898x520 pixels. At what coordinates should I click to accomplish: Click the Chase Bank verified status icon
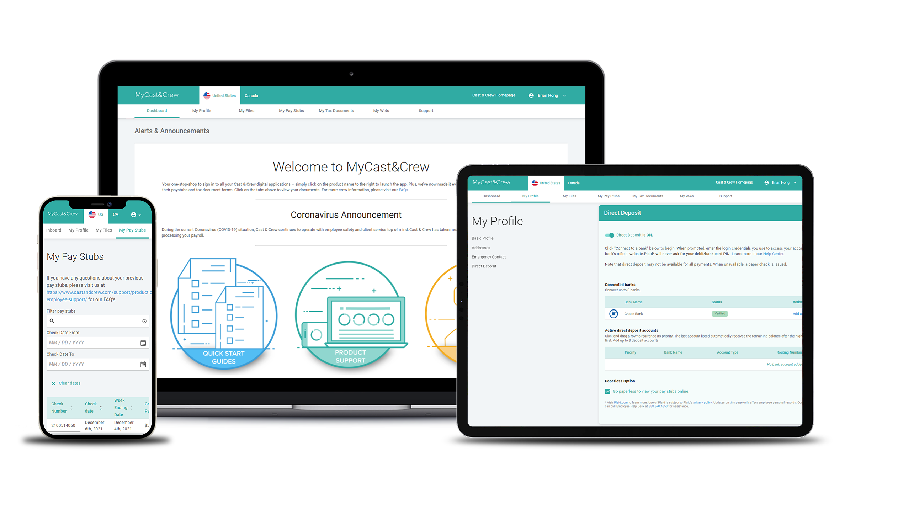pos(720,313)
